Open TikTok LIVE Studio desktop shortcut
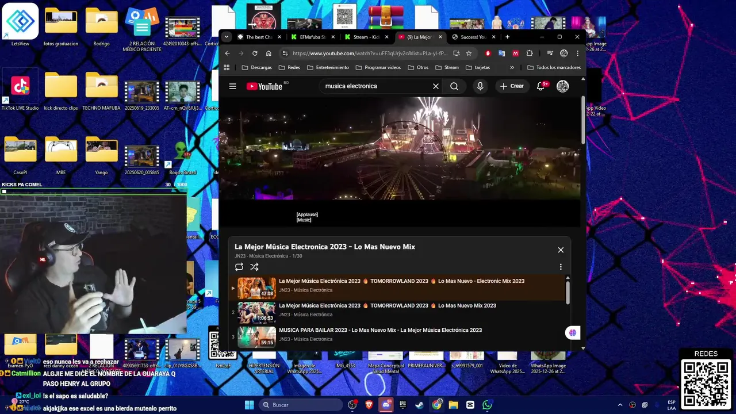Image resolution: width=736 pixels, height=414 pixels. 20,90
